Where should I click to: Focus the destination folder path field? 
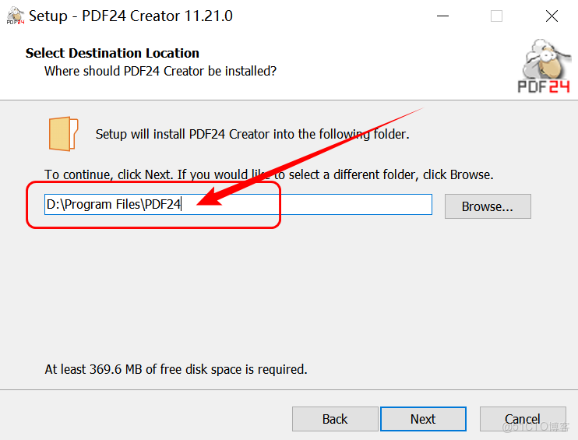(238, 205)
